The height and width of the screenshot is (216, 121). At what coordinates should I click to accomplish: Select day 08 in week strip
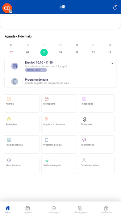[27, 52]
